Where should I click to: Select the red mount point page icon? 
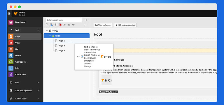[x=60, y=25]
